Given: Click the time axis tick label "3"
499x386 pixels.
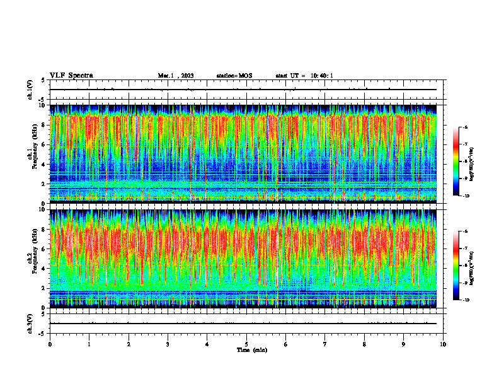Looking at the screenshot, I should pyautogui.click(x=168, y=344).
